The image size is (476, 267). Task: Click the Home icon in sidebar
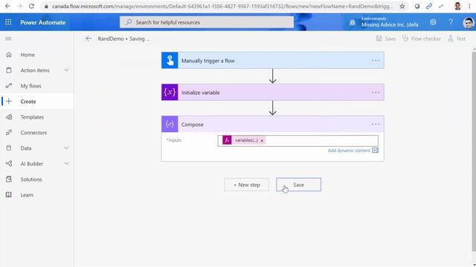click(x=9, y=55)
